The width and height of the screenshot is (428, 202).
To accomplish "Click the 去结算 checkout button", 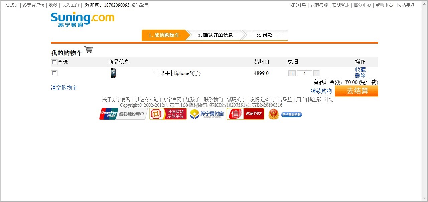I will pos(356,91).
